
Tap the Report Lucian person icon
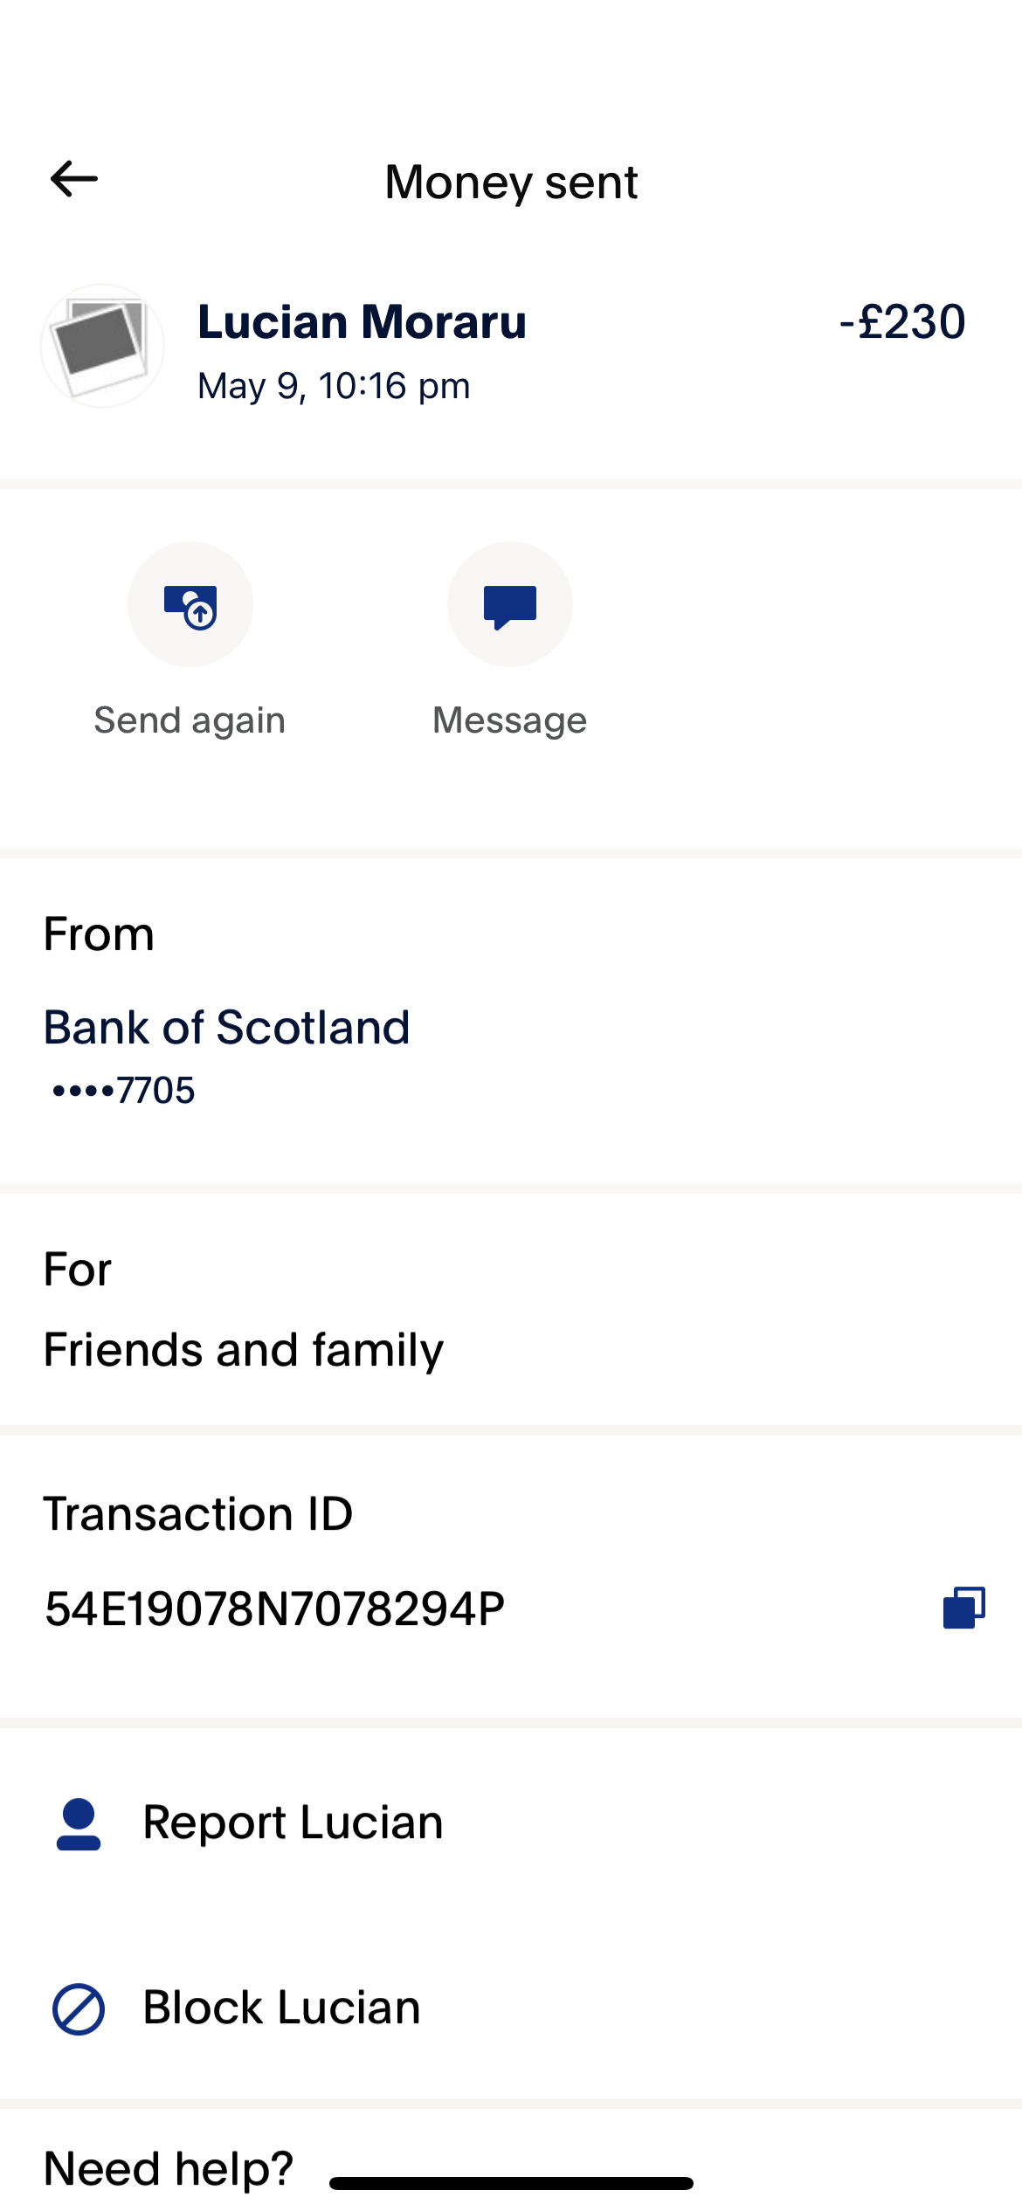(x=79, y=1823)
